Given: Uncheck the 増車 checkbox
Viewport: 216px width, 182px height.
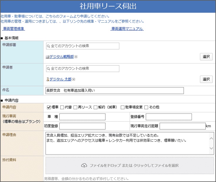Looking at the screenshot, I should coord(49,107).
